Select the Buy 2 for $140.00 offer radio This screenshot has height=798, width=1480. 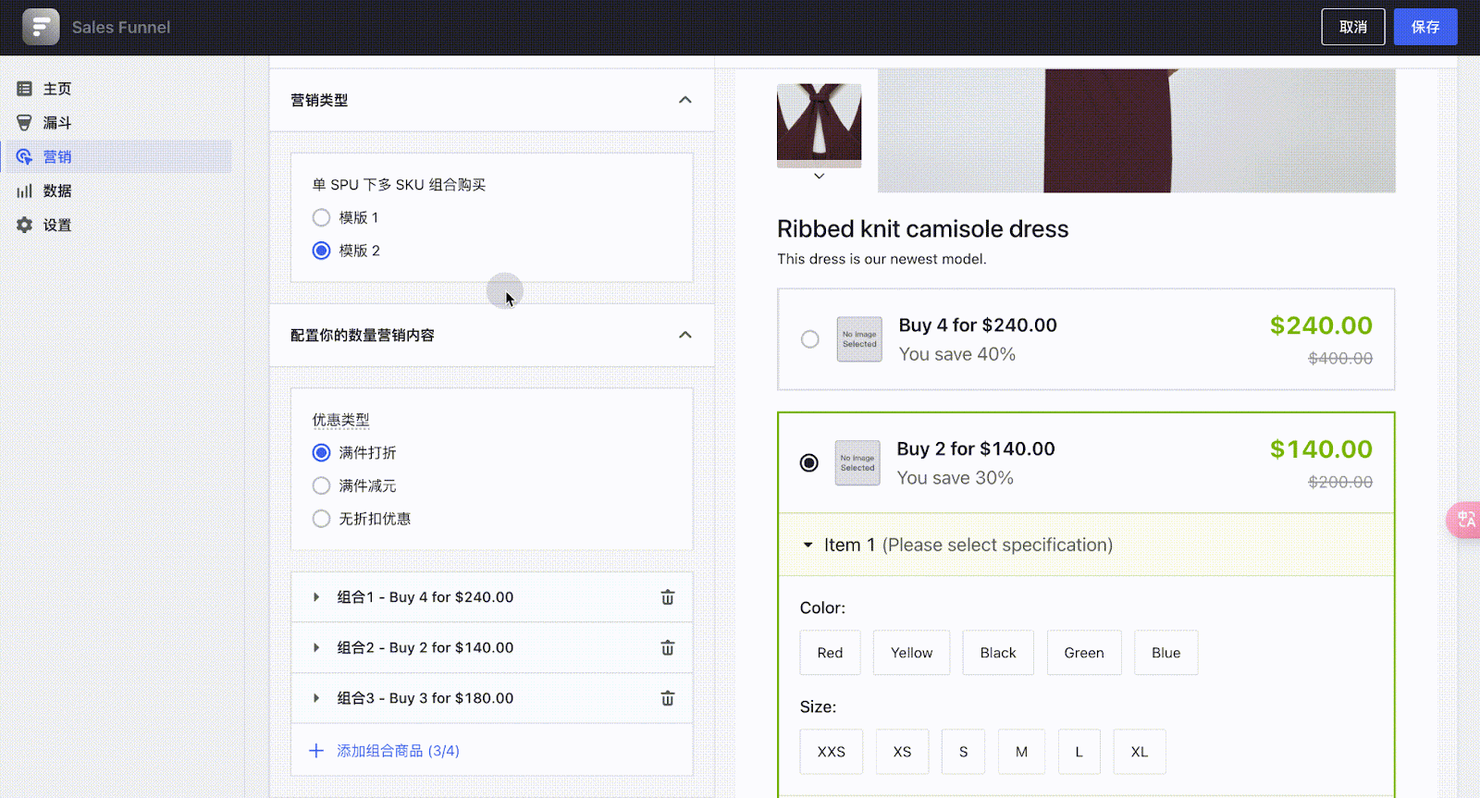(809, 462)
